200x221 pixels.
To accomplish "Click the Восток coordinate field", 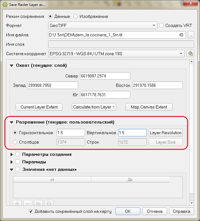I will point(157,85).
